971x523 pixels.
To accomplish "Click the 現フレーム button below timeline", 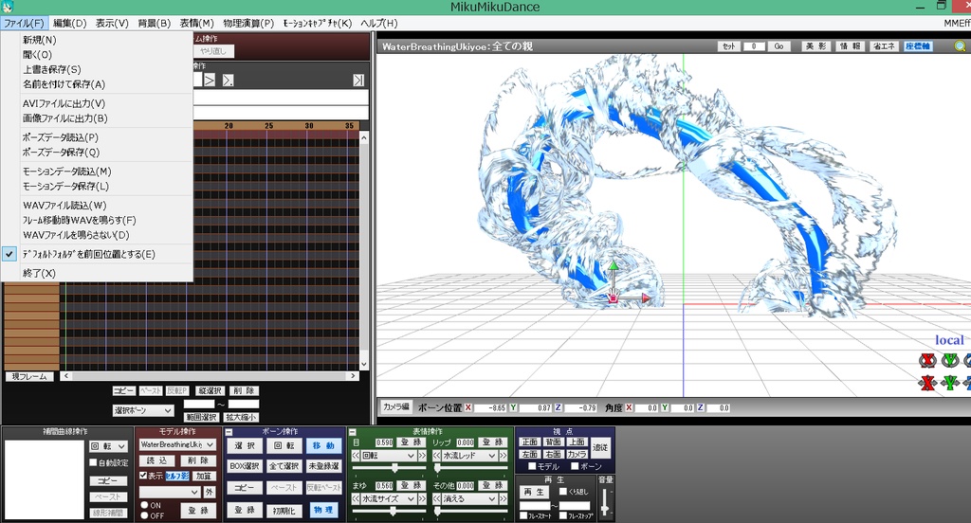I will 29,376.
